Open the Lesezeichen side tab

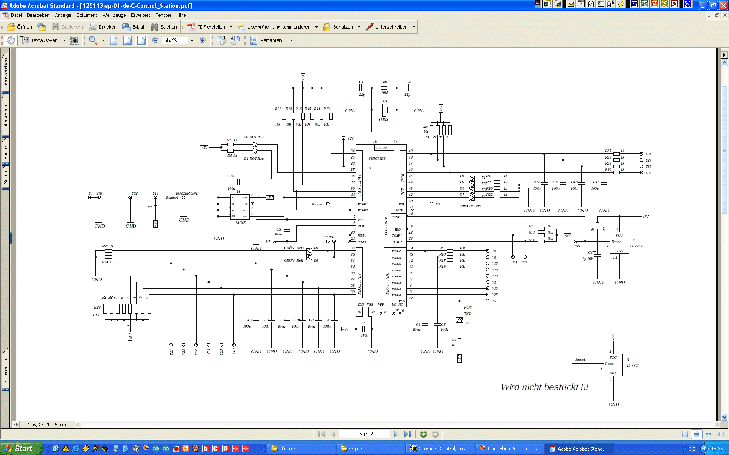[6, 73]
